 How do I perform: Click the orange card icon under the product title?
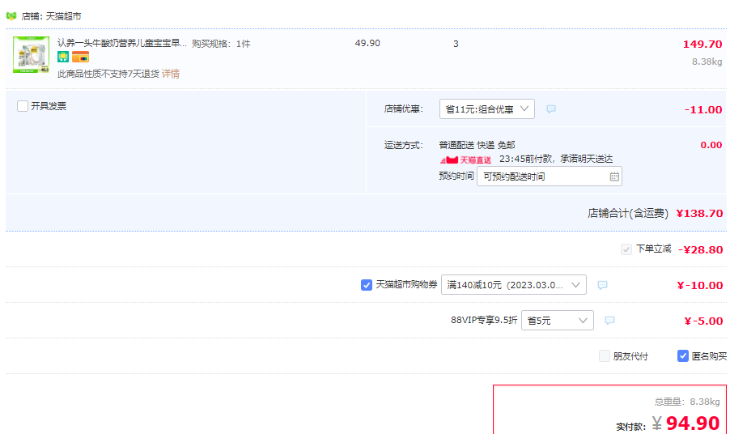80,57
